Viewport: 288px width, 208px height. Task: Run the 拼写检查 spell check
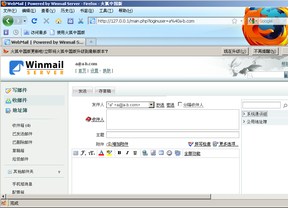pyautogui.click(x=200, y=144)
